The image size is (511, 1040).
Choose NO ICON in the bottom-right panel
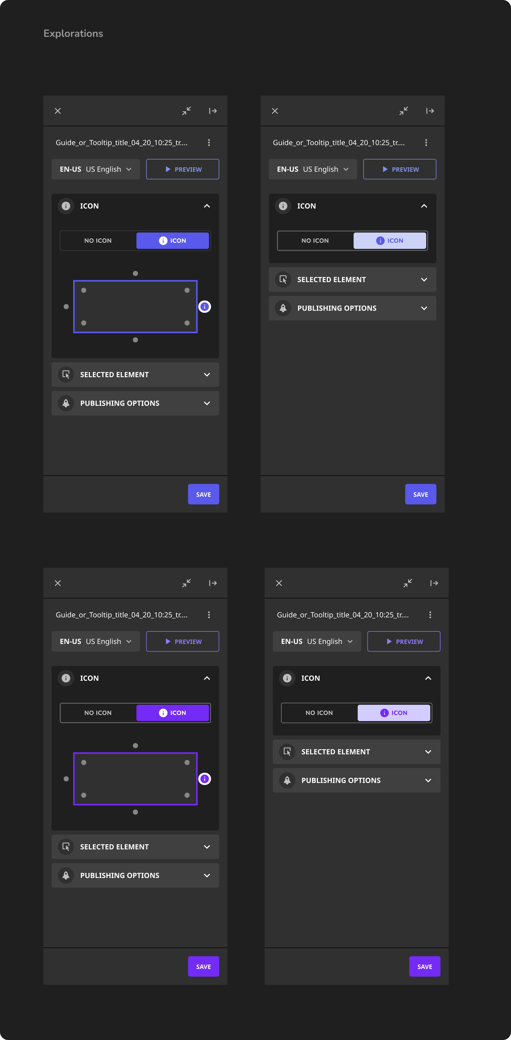pos(319,713)
